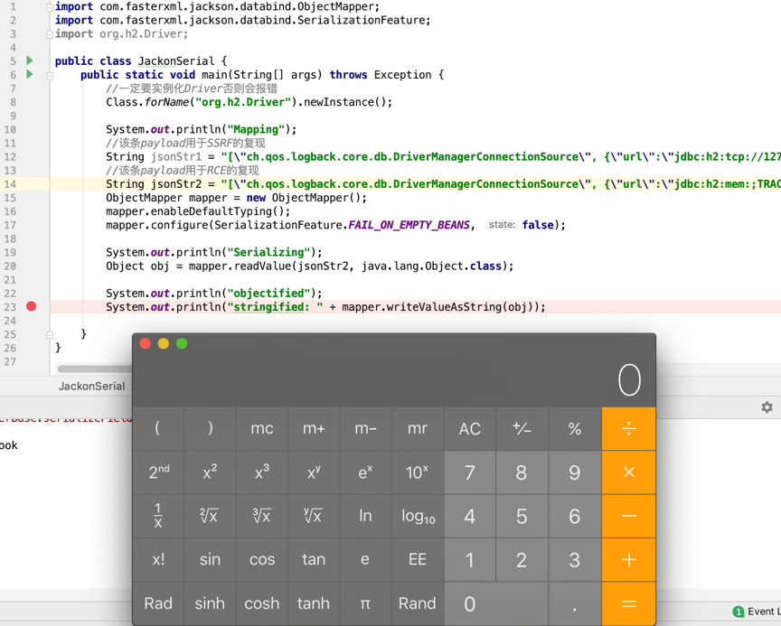Click the Rand random number key
Screen dimensions: 781x626
click(418, 603)
